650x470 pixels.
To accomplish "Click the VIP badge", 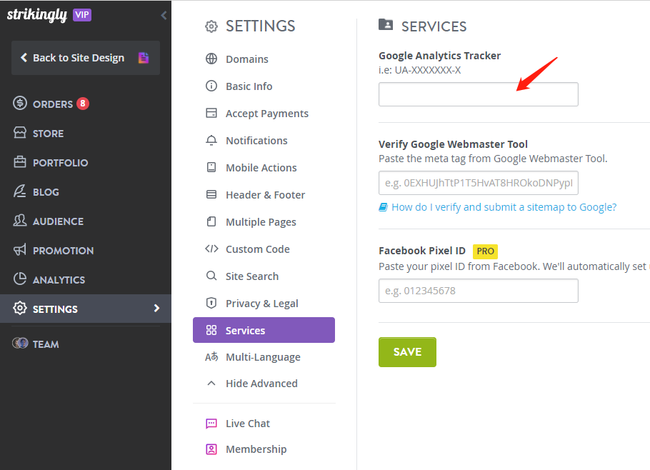I will pyautogui.click(x=82, y=15).
